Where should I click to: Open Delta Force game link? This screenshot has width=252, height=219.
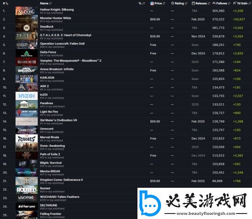(x=48, y=52)
